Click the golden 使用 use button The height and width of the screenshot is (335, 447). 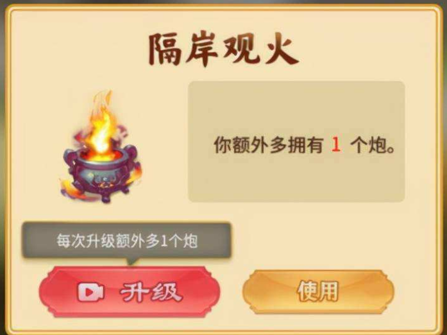click(x=319, y=291)
